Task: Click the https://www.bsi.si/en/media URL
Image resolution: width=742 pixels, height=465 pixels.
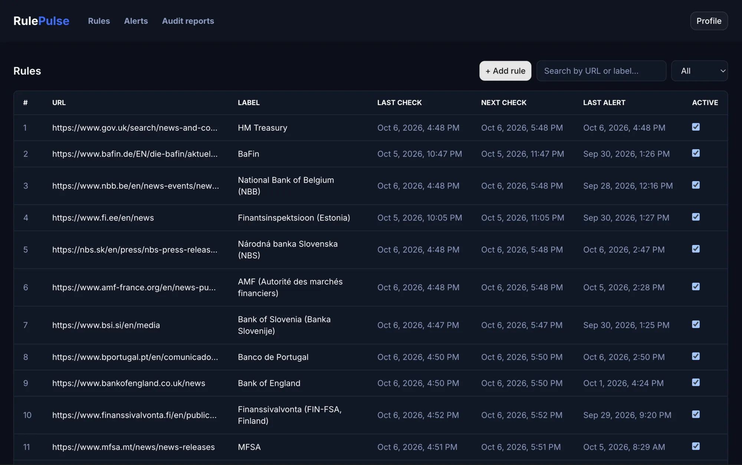Action: pos(106,325)
